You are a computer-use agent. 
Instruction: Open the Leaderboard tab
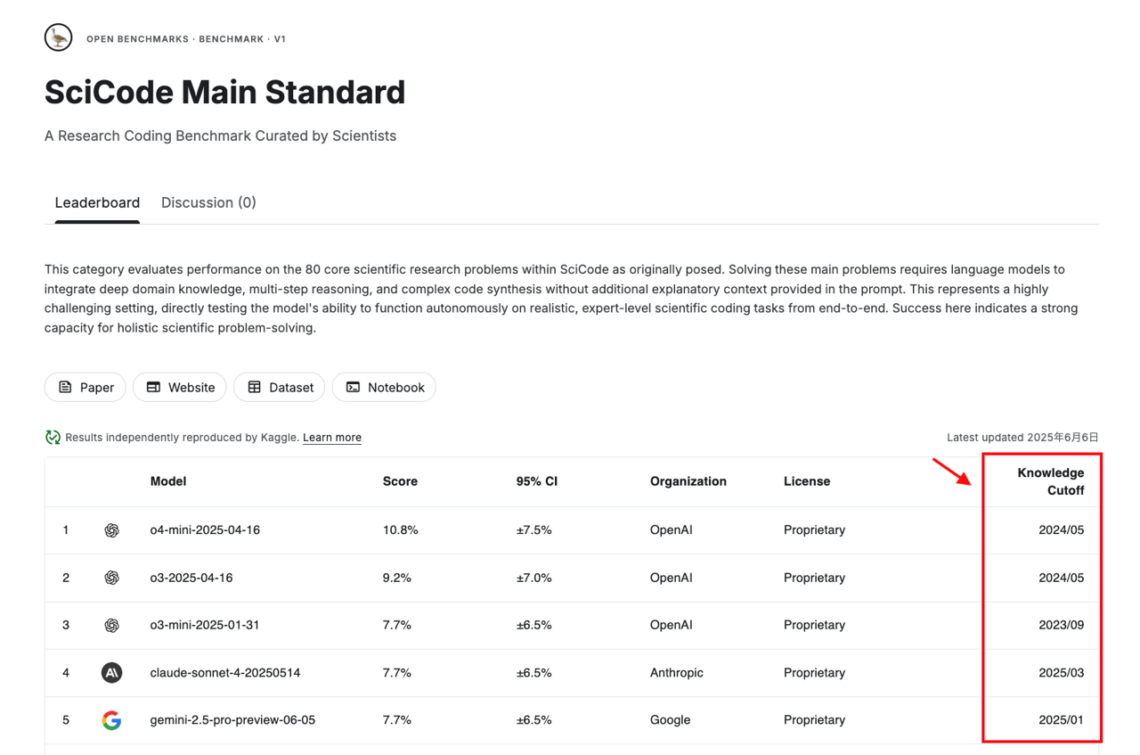point(97,202)
